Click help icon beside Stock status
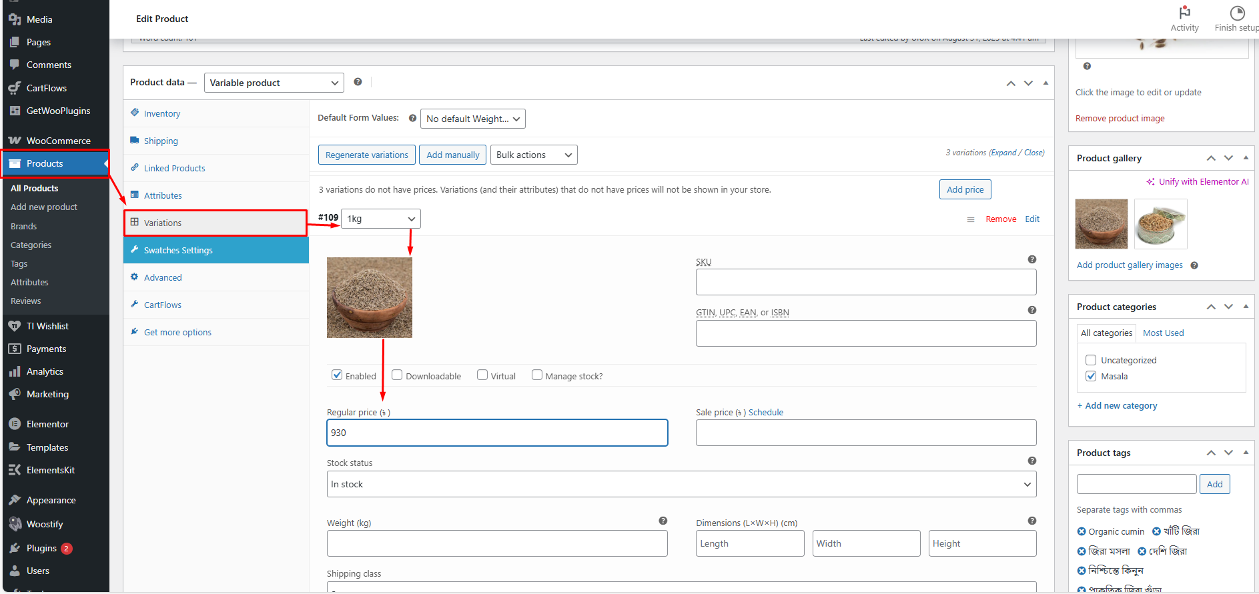Viewport: 1259px width, 594px height. point(1031,461)
